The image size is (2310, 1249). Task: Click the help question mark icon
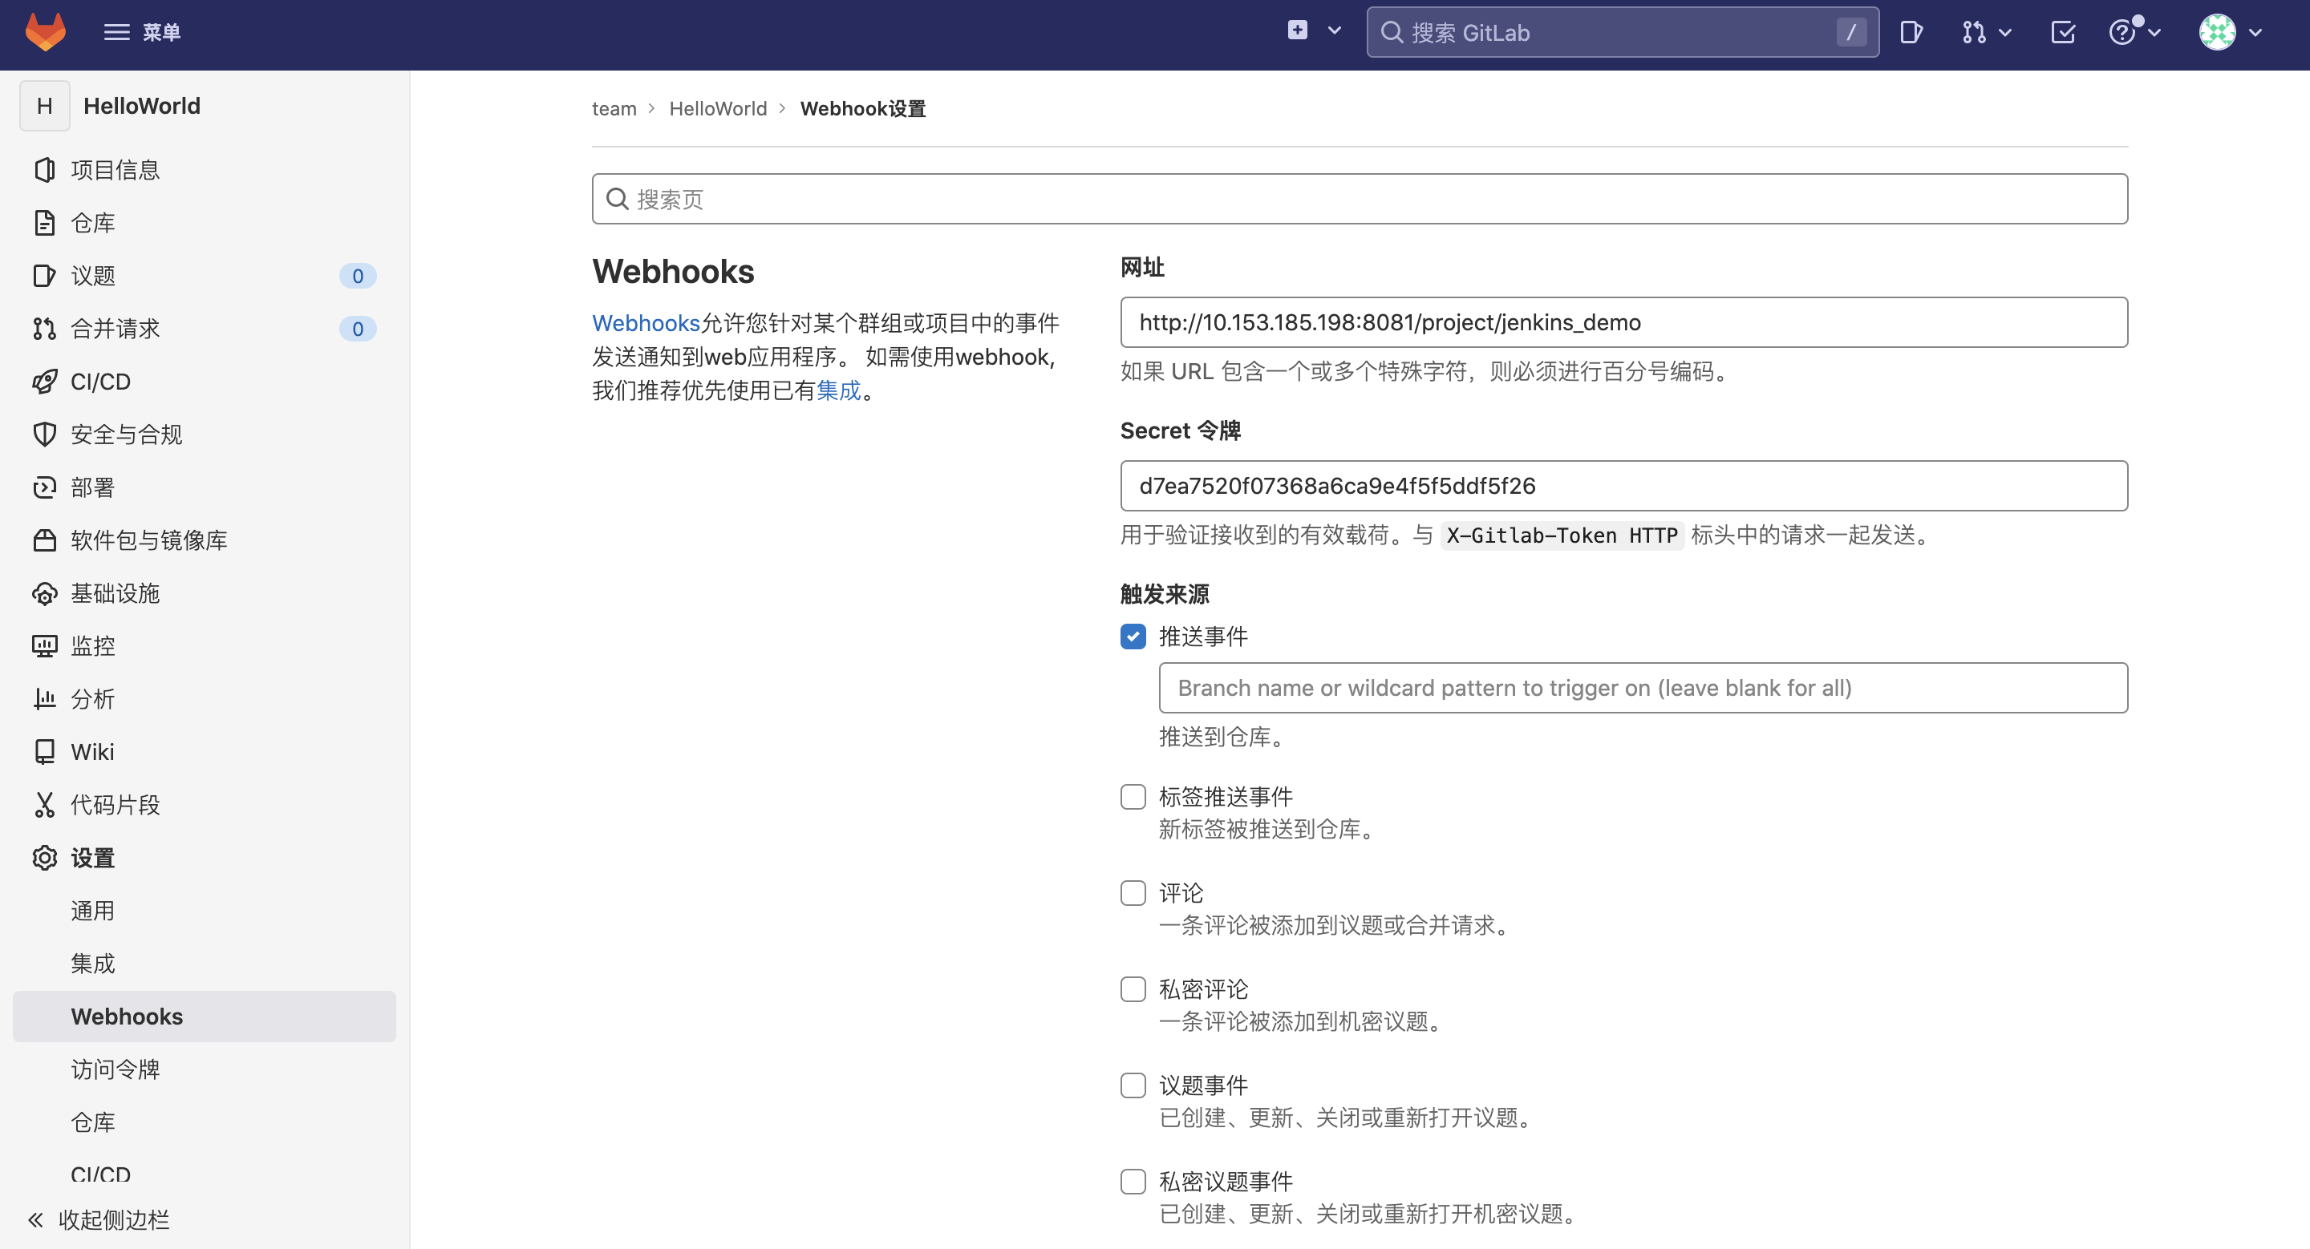coord(2122,33)
